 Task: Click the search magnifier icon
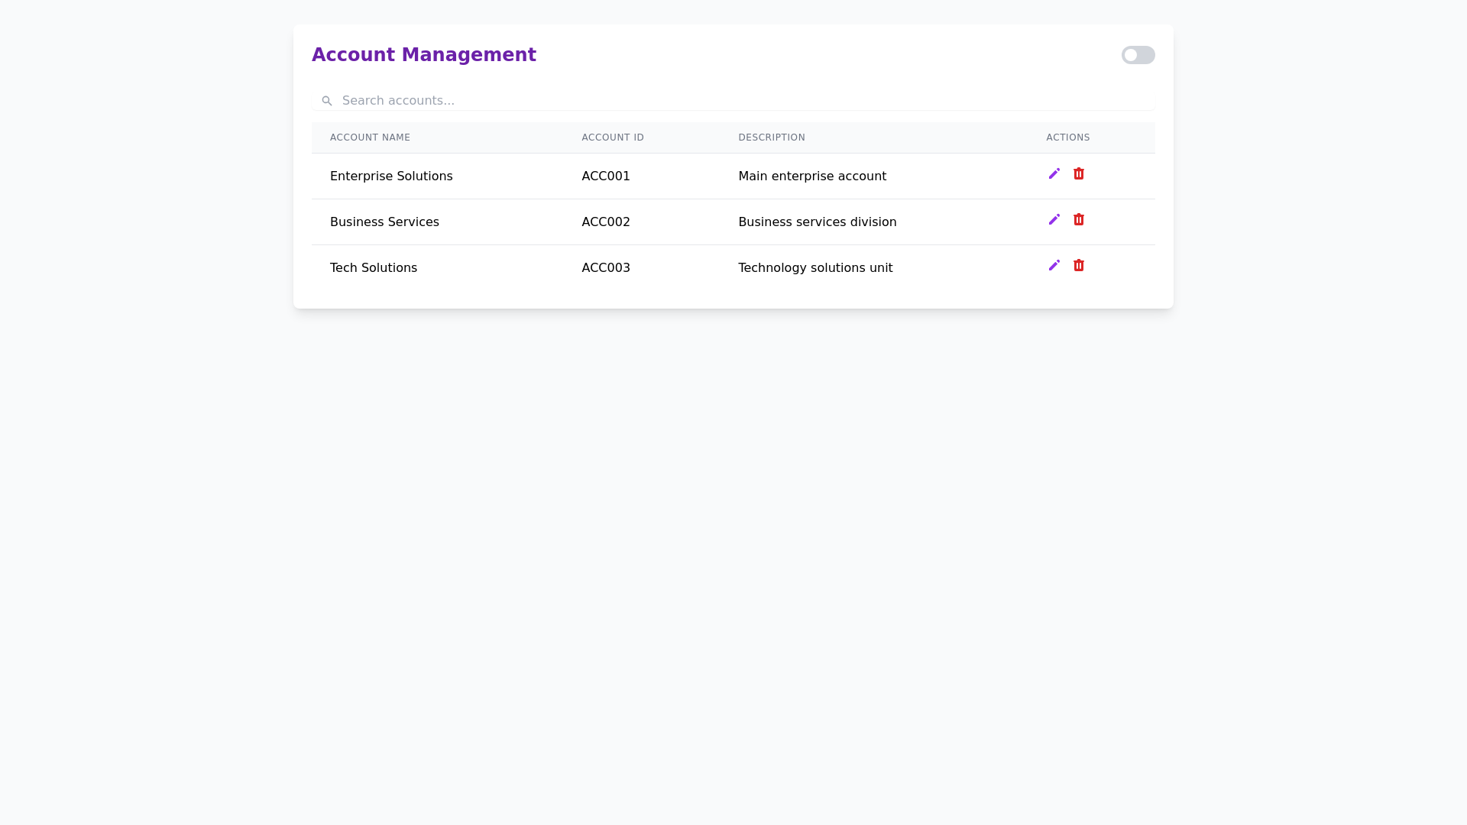327,100
